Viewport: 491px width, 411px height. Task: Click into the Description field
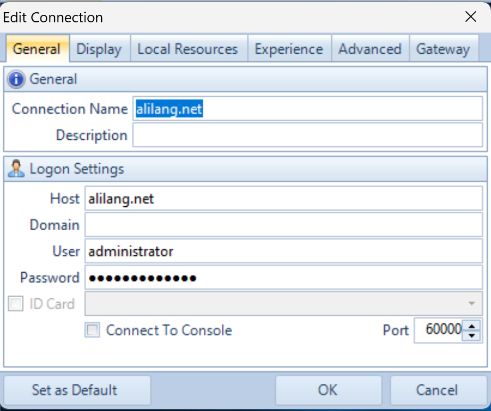[x=307, y=135]
